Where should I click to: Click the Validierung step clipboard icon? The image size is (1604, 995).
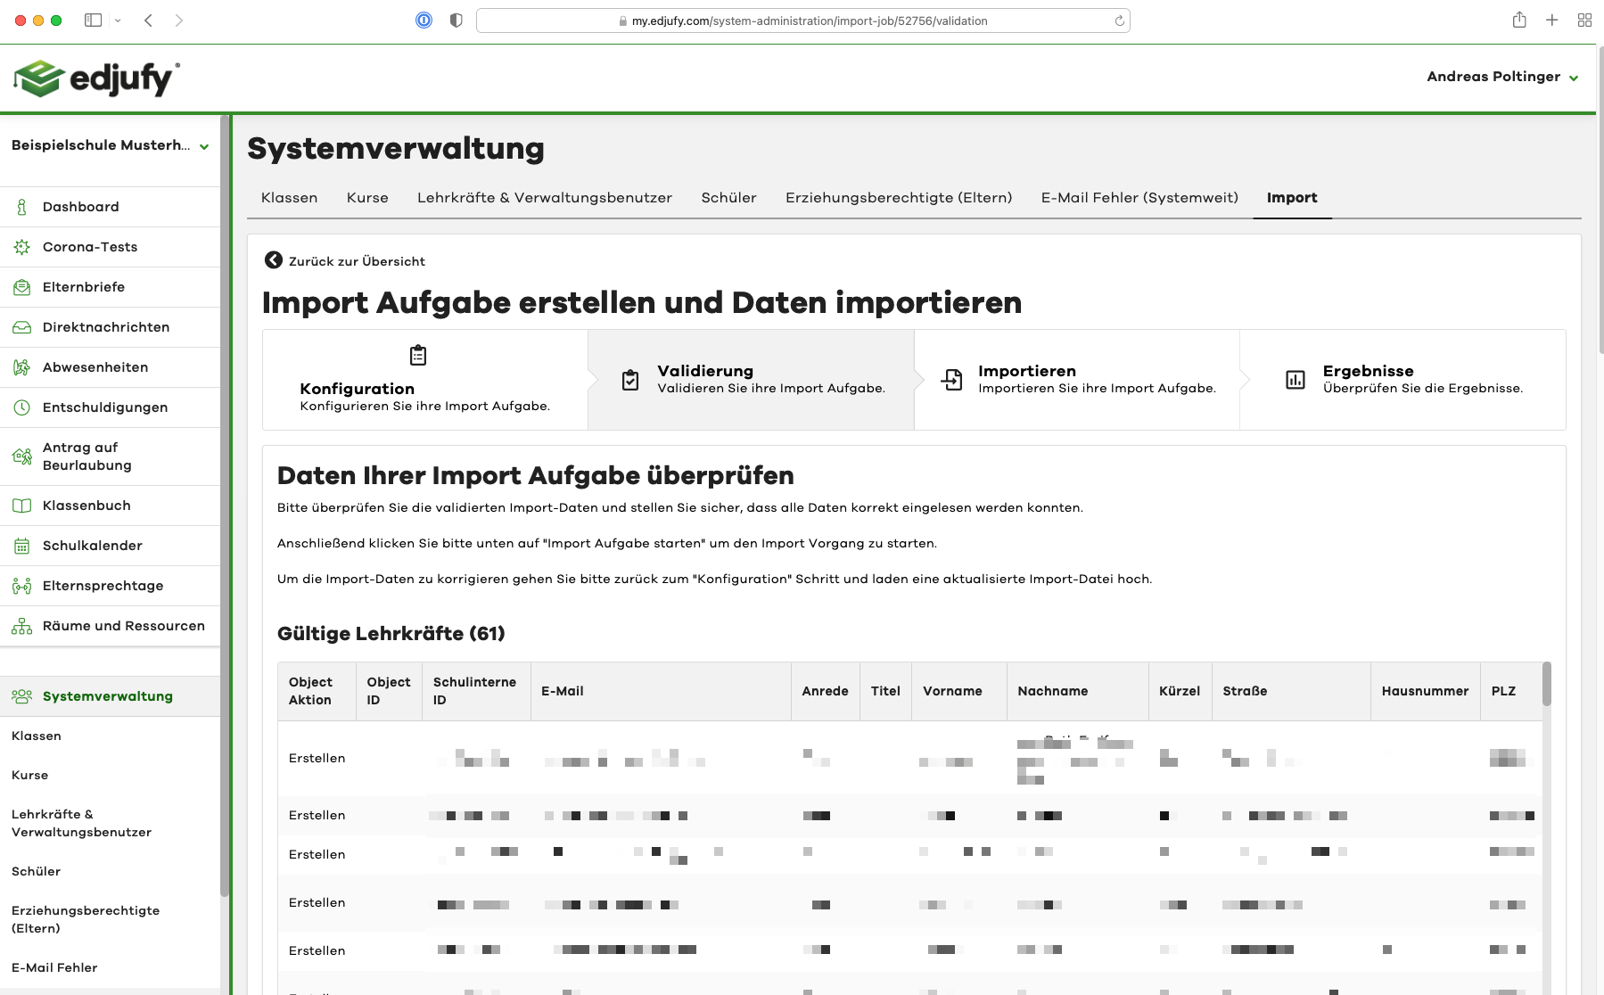pos(630,380)
